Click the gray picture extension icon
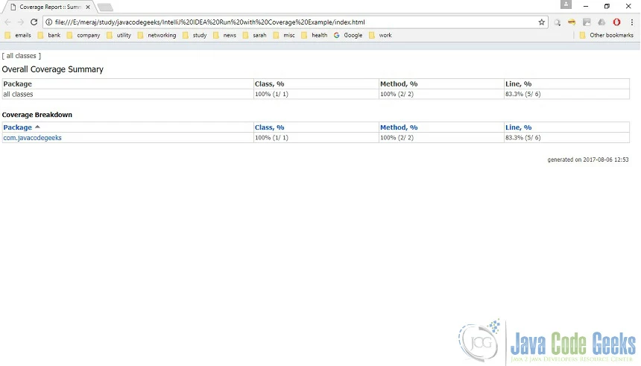Screen dimensions: 641x366 tap(587, 22)
